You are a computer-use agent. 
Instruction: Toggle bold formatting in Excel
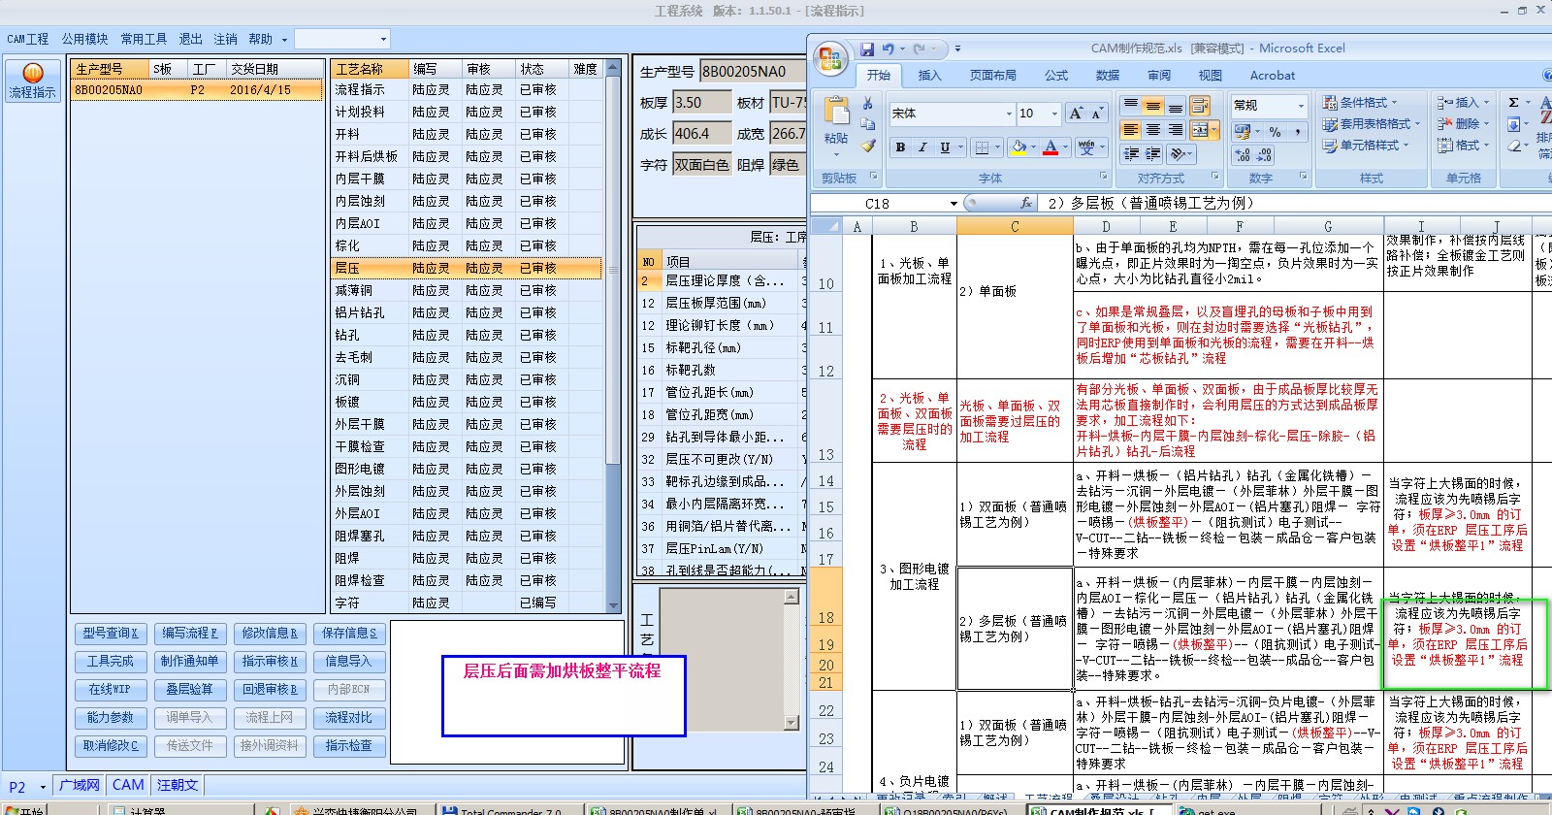tap(901, 147)
